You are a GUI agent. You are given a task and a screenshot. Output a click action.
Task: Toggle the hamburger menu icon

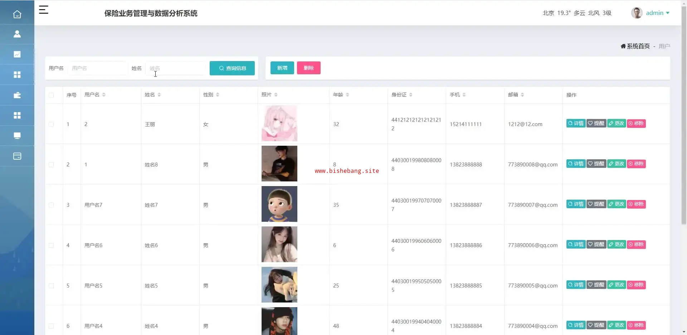(x=44, y=10)
